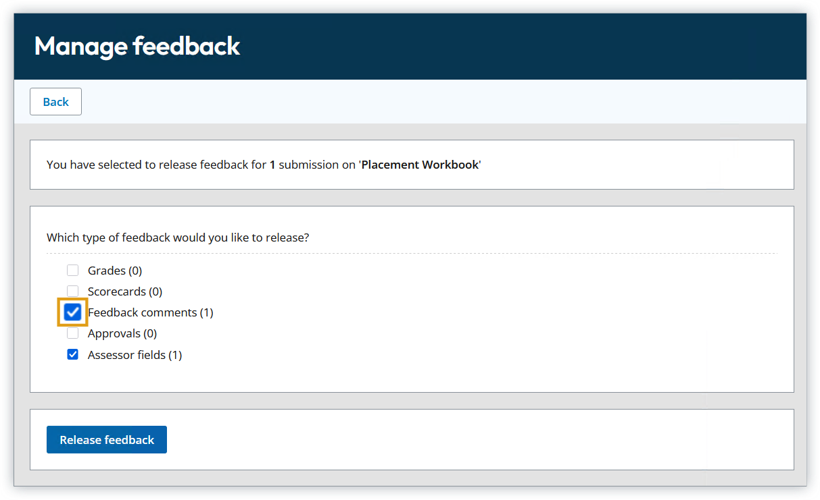Disable the Assessor fields checkbox
Image resolution: width=820 pixels, height=500 pixels.
(x=73, y=354)
